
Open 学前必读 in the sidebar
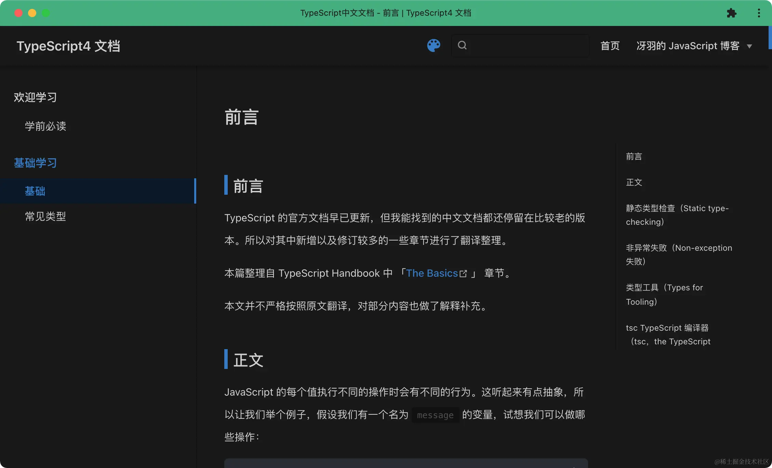pyautogui.click(x=45, y=126)
